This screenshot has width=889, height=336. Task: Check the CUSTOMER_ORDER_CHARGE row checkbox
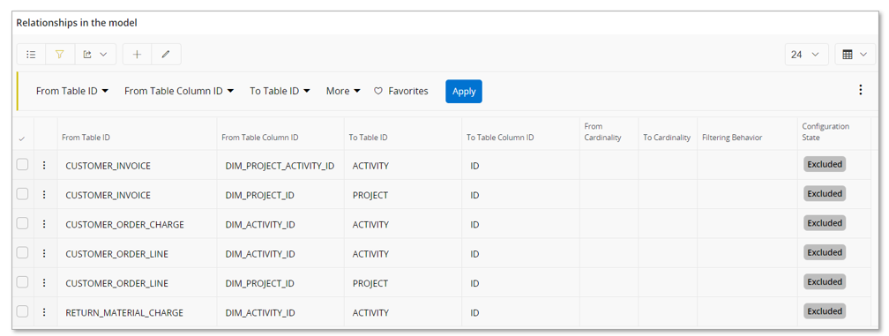pos(22,223)
